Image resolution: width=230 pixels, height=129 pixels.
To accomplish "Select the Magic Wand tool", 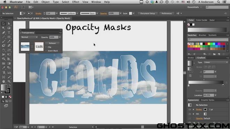I will [4, 28].
